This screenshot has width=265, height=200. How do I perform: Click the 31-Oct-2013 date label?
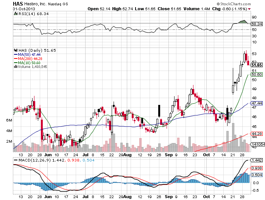tap(24, 9)
